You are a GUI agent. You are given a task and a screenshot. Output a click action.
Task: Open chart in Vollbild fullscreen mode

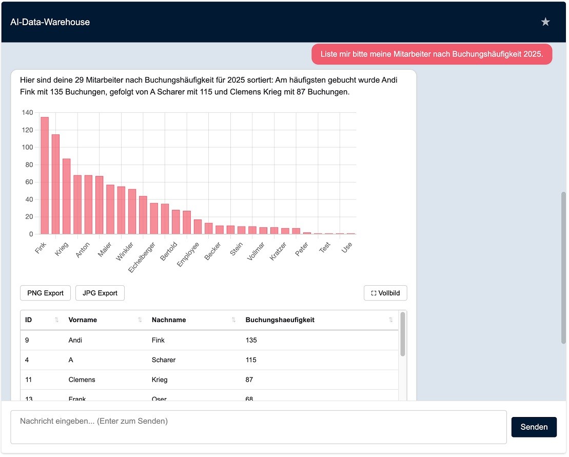pos(385,293)
